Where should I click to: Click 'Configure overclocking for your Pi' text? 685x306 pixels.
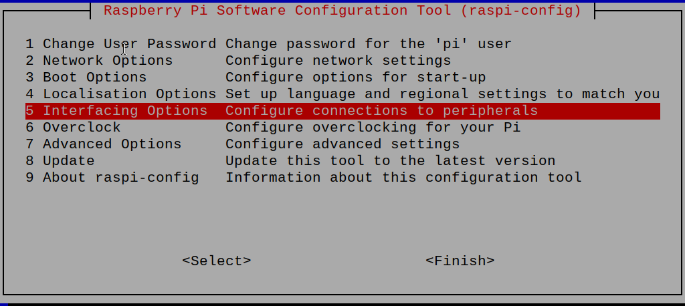click(373, 128)
